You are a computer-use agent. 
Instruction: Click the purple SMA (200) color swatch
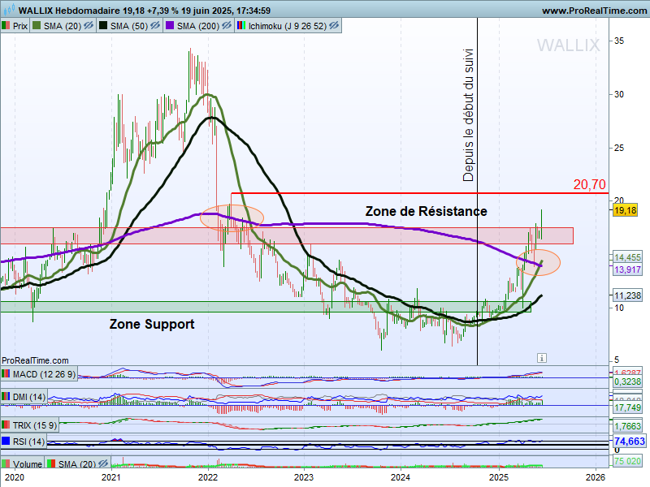pos(170,26)
